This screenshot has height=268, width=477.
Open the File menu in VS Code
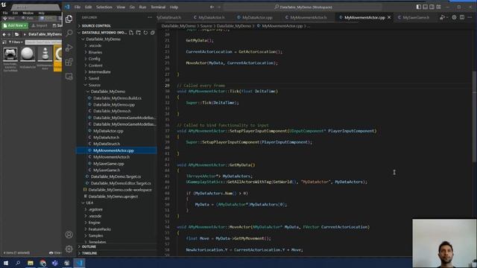click(78, 7)
